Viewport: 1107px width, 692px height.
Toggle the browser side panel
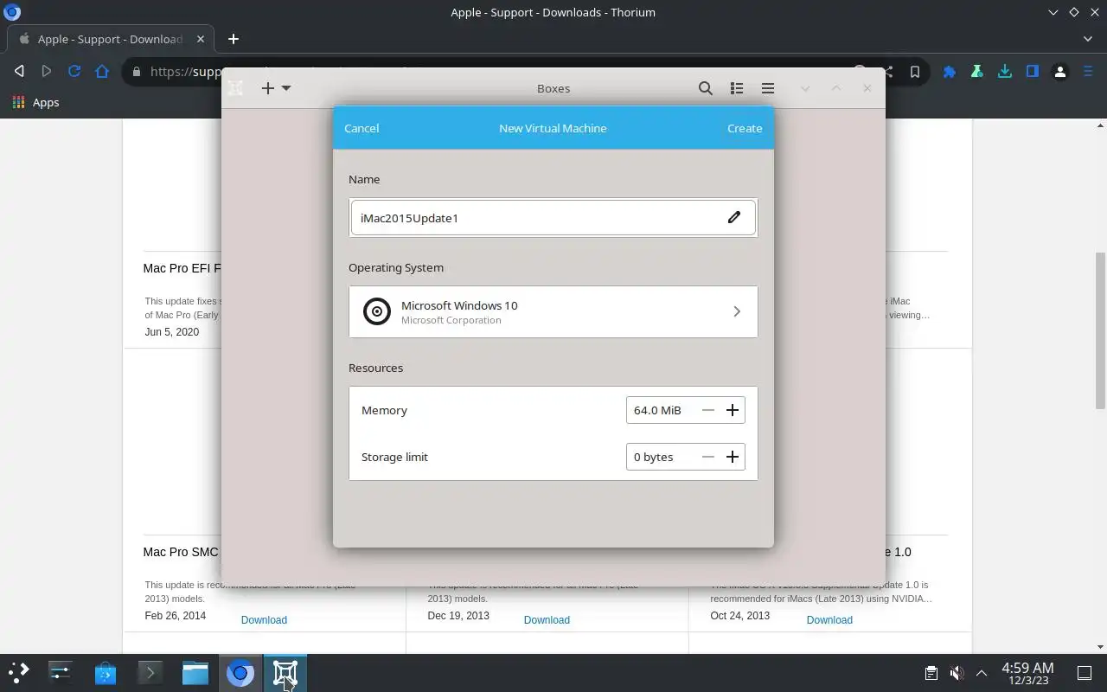click(x=1033, y=72)
